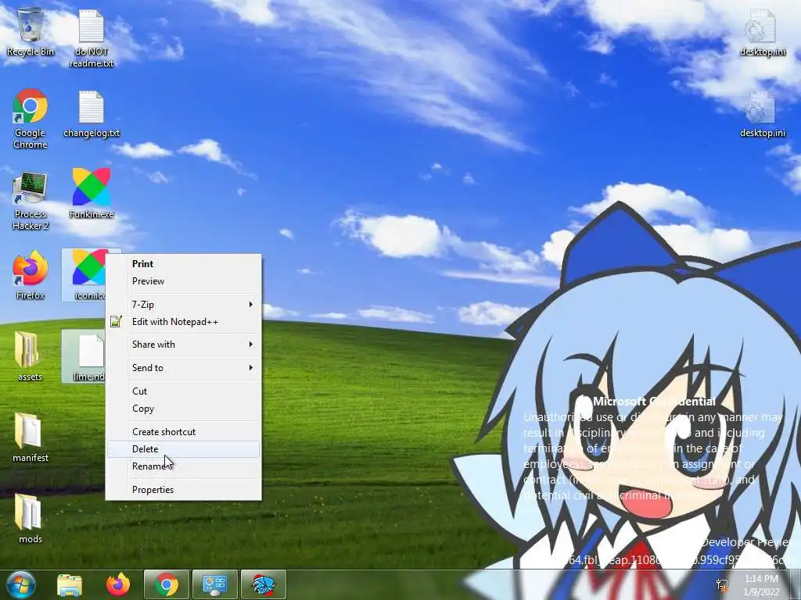Choose Rename from the context menu
Image resolution: width=801 pixels, height=600 pixels.
[183, 466]
